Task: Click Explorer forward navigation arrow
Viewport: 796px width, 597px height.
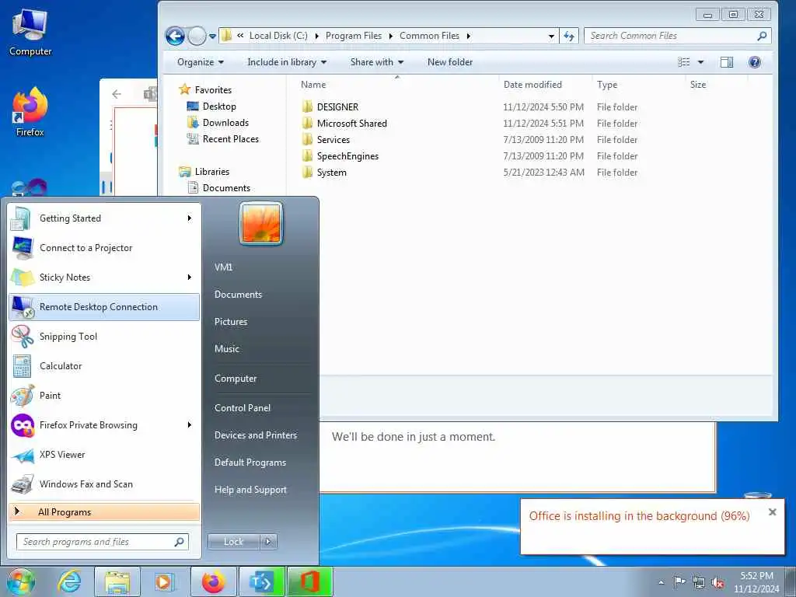Action: point(197,36)
